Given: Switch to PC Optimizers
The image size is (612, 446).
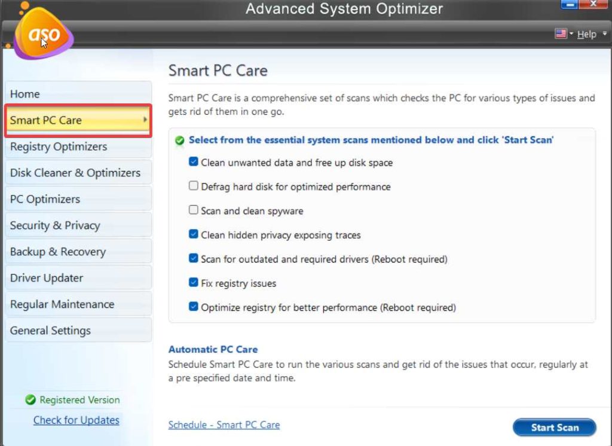Looking at the screenshot, I should coord(78,198).
